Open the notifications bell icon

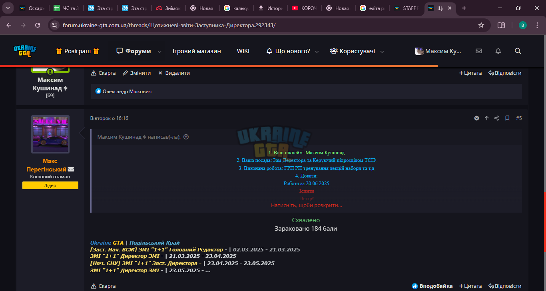pyautogui.click(x=498, y=51)
